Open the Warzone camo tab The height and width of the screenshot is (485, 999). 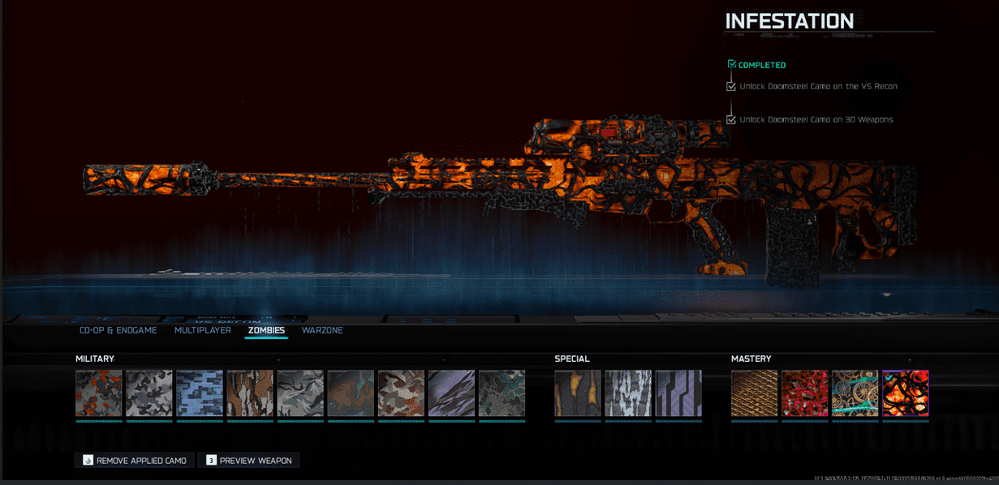click(x=322, y=331)
